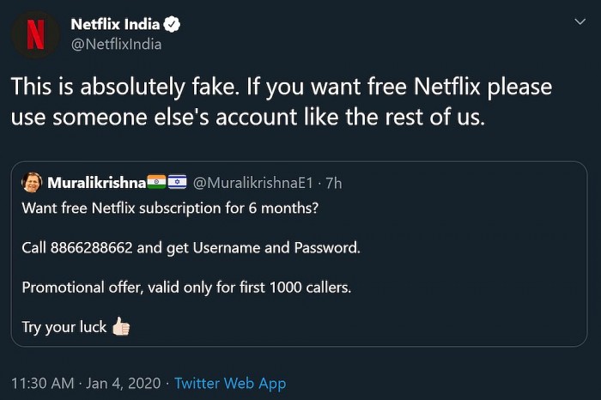
Task: Click the thumbs up emoji after Try your luck
Action: 120,327
